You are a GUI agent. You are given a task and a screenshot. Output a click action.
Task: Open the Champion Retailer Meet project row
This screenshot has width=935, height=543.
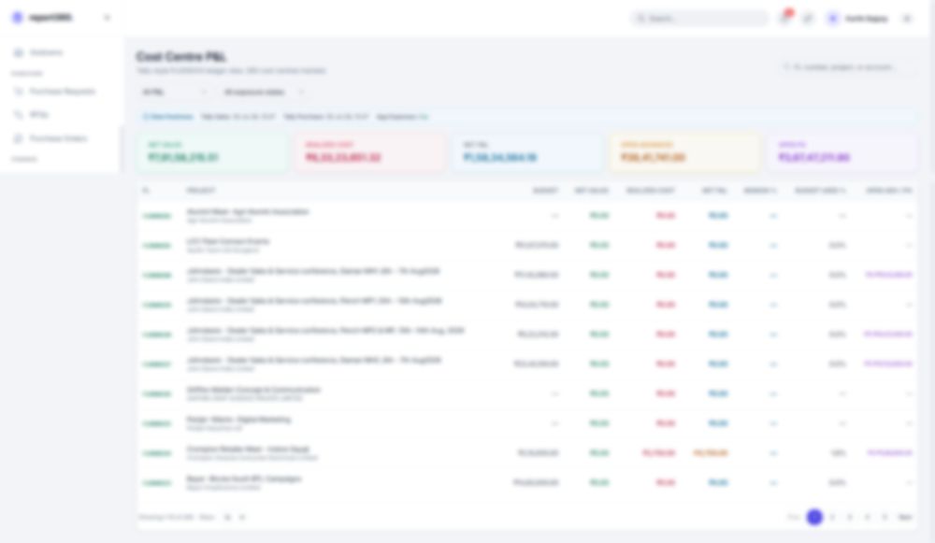pos(527,453)
